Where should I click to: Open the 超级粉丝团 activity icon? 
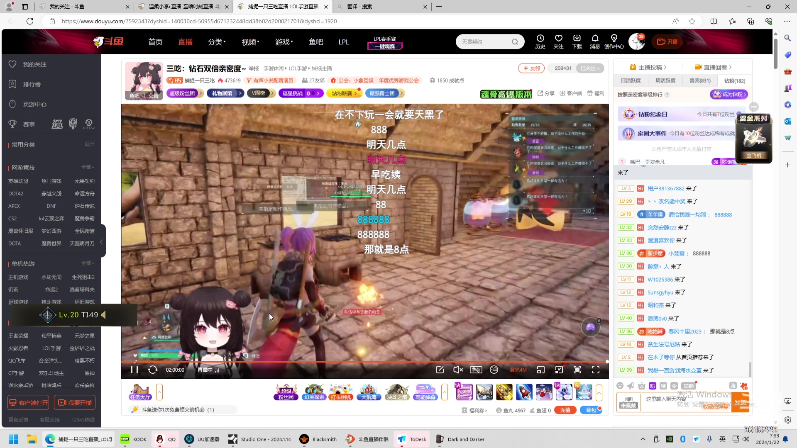(x=286, y=392)
